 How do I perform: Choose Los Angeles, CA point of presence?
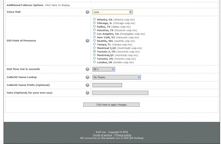(x=94, y=33)
